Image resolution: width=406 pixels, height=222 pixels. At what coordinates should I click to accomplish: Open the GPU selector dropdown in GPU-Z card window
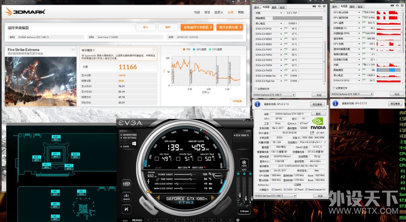coord(275,196)
